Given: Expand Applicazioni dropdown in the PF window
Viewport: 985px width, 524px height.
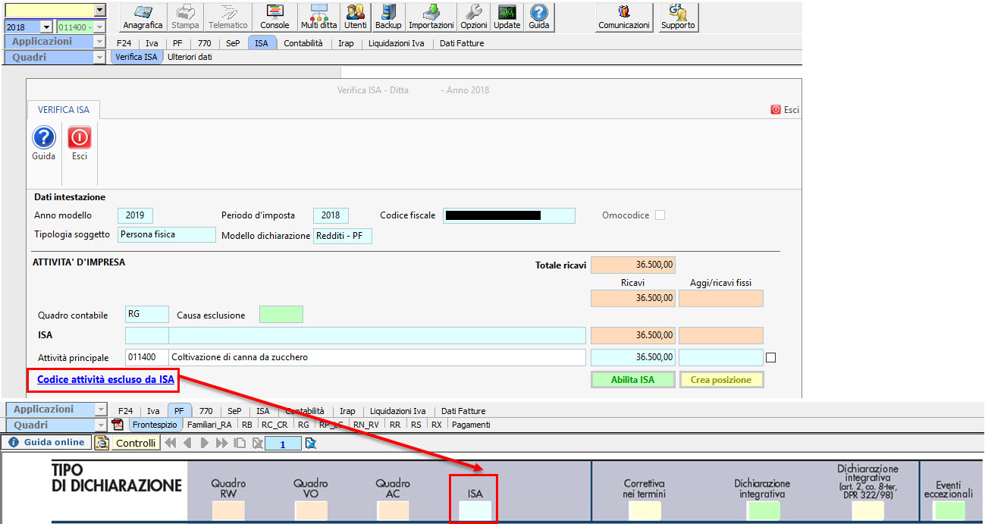Looking at the screenshot, I should (101, 409).
